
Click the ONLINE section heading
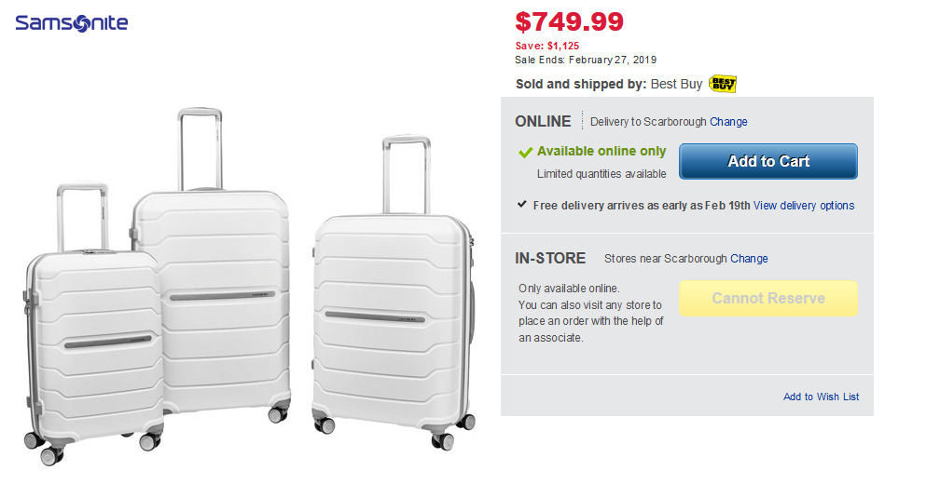543,121
